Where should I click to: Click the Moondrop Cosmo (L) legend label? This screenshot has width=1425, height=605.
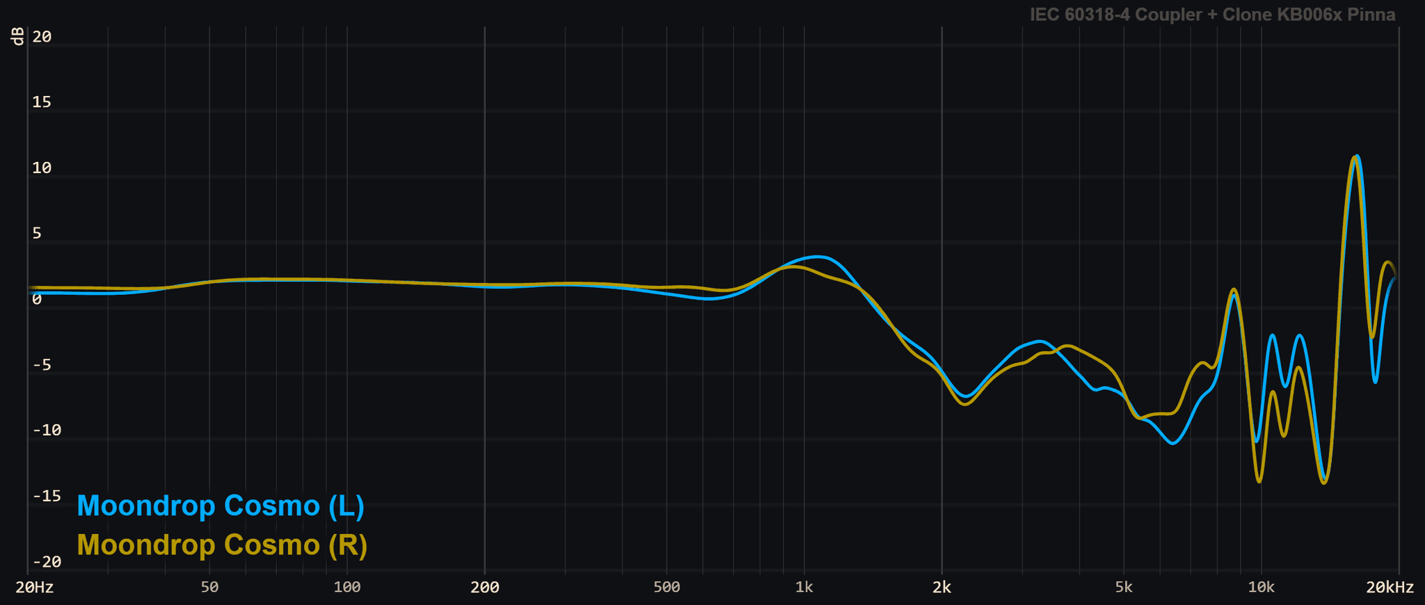tap(221, 506)
